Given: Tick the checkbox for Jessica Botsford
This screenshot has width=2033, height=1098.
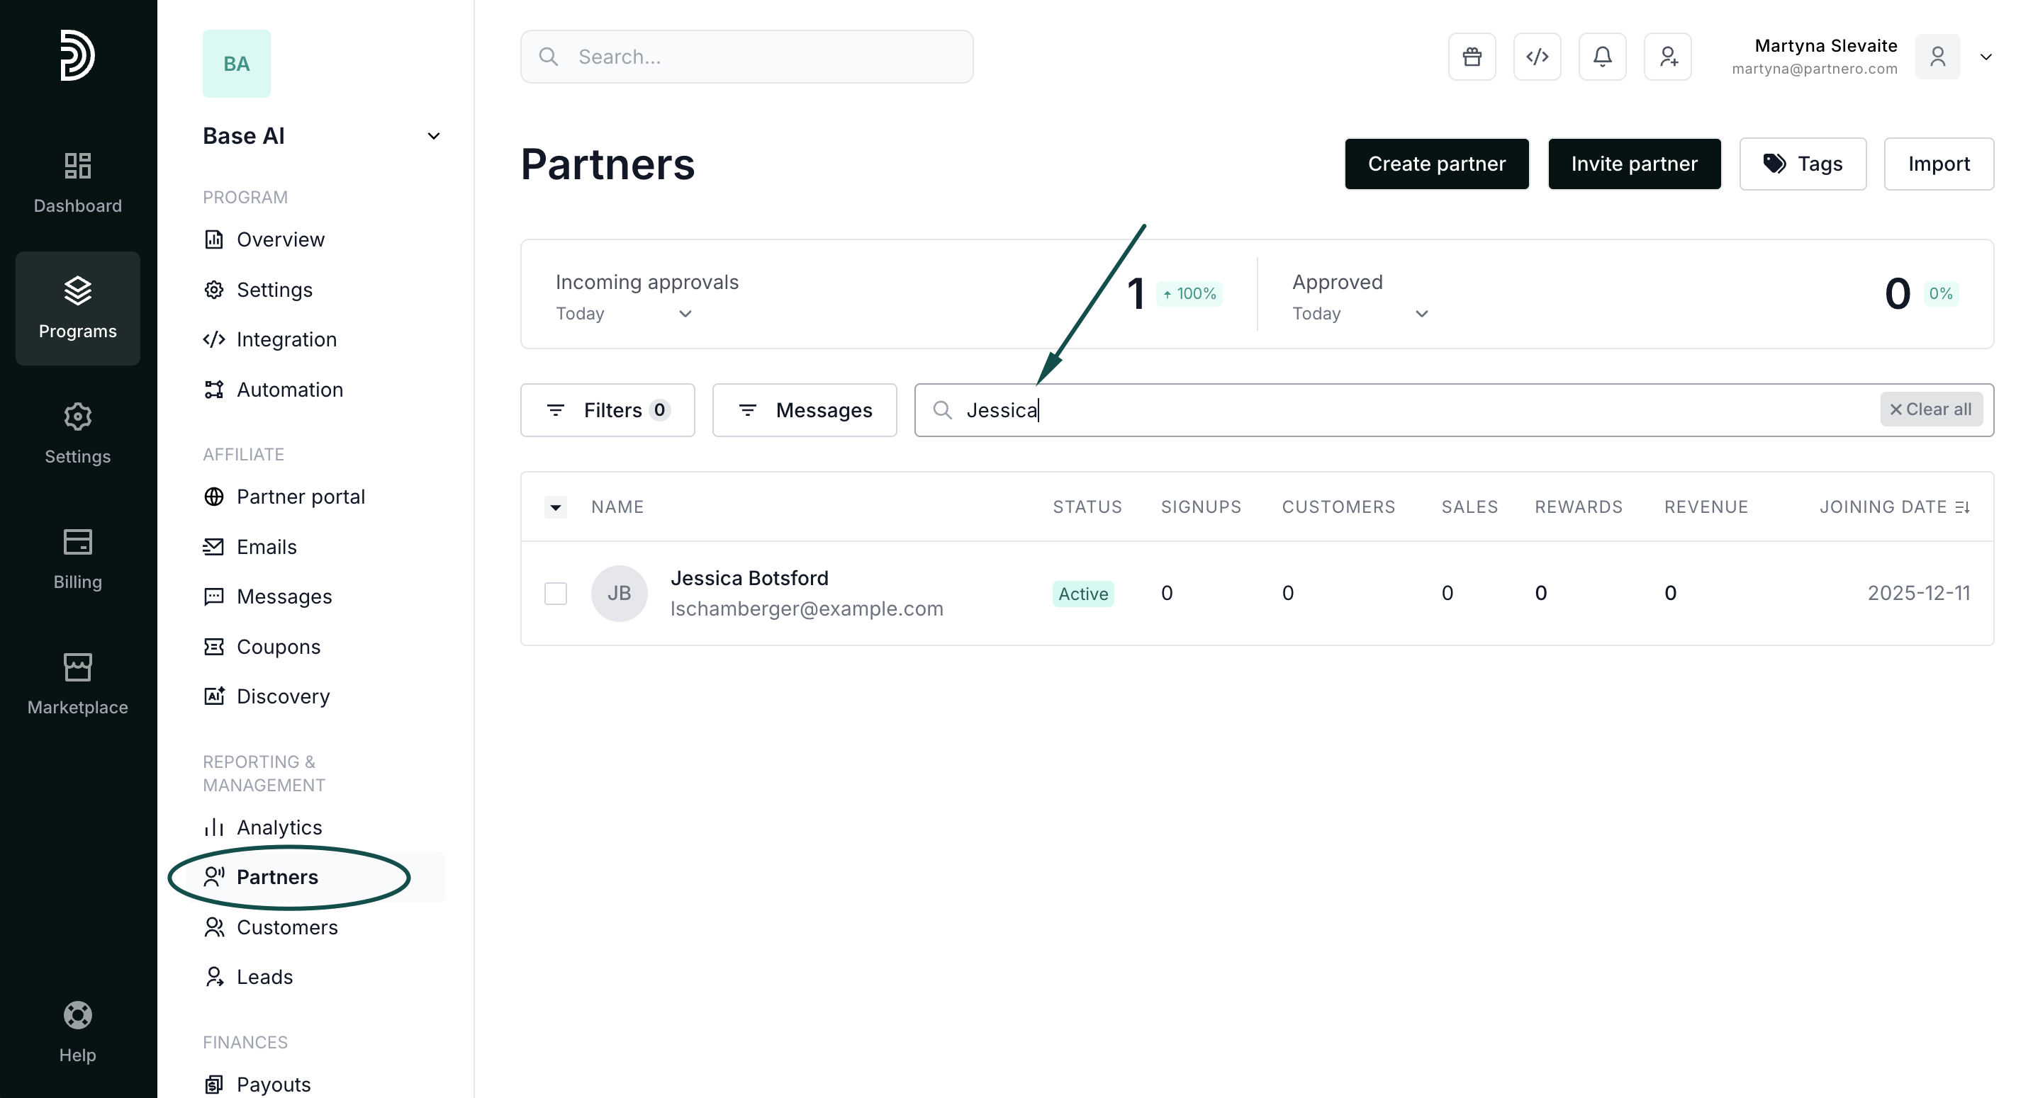Looking at the screenshot, I should click(x=556, y=593).
